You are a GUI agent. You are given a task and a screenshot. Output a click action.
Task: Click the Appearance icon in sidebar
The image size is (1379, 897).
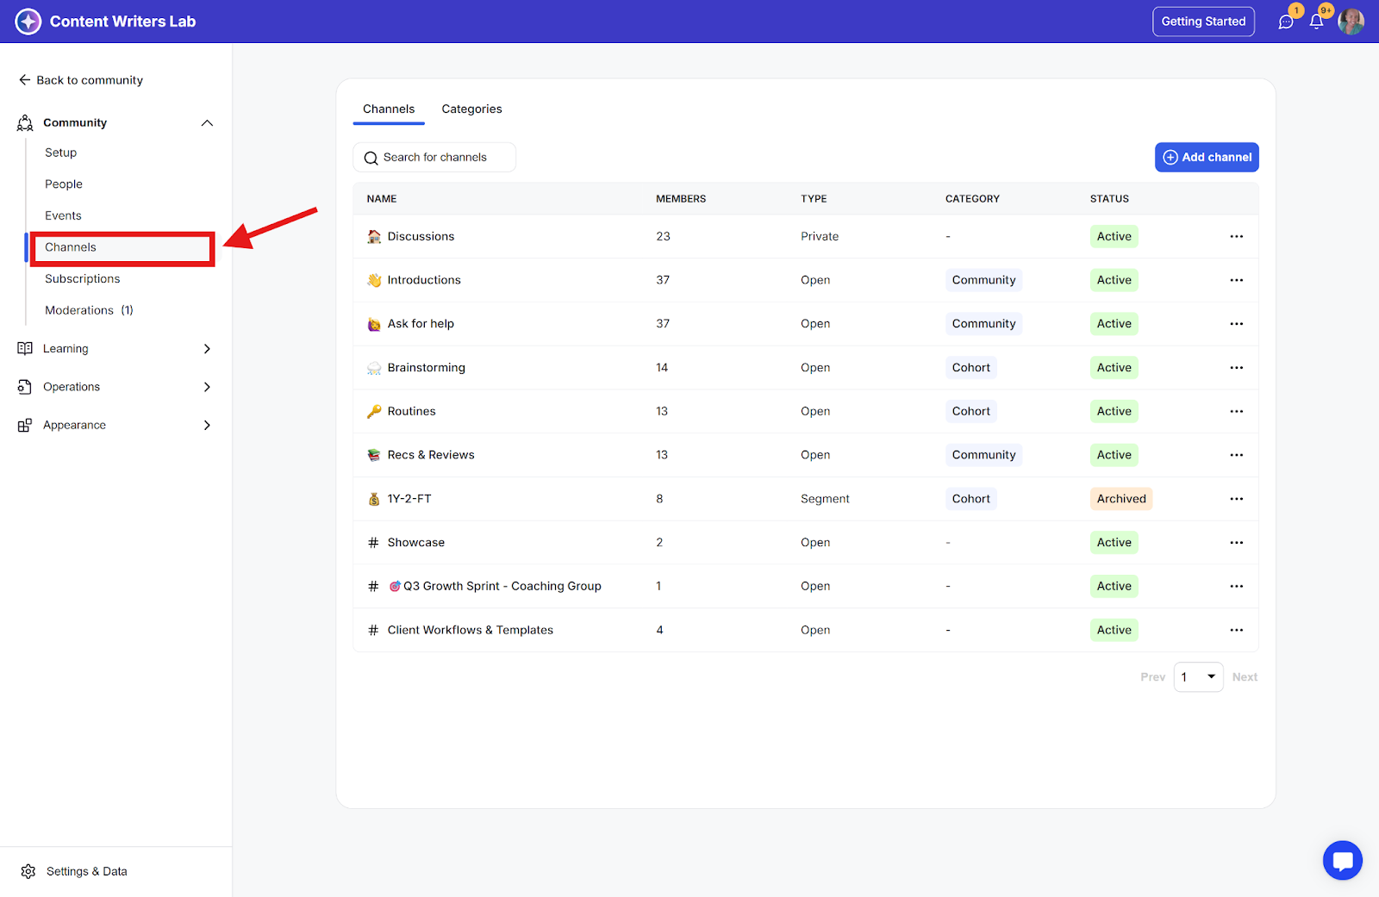tap(25, 425)
